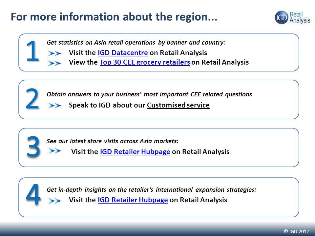The width and height of the screenshot is (315, 236).
Task: Click the large number 1
Action: coord(32,50)
